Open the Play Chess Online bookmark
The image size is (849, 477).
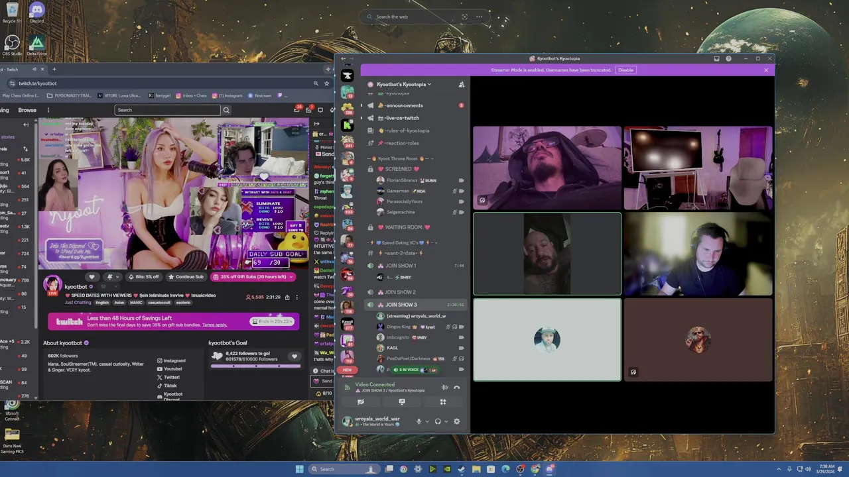tap(20, 95)
